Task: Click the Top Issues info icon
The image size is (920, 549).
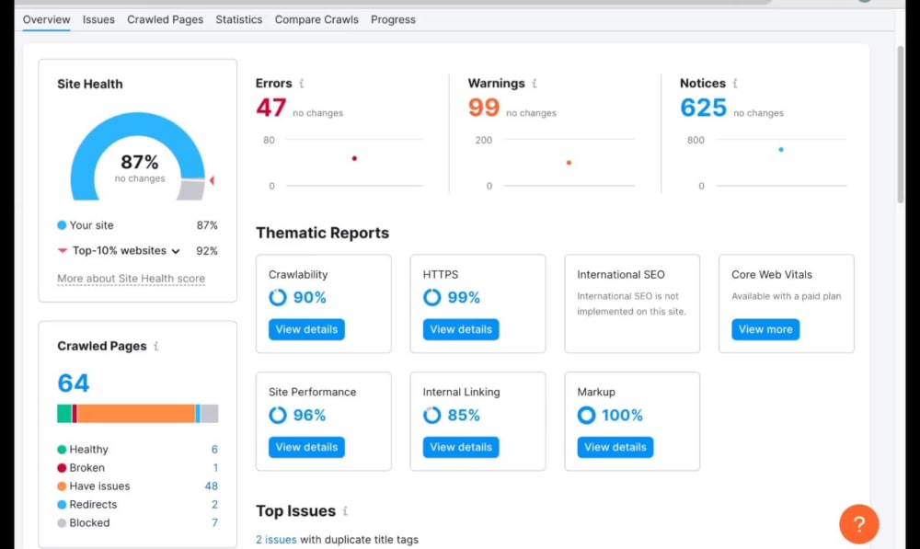Action: click(345, 511)
